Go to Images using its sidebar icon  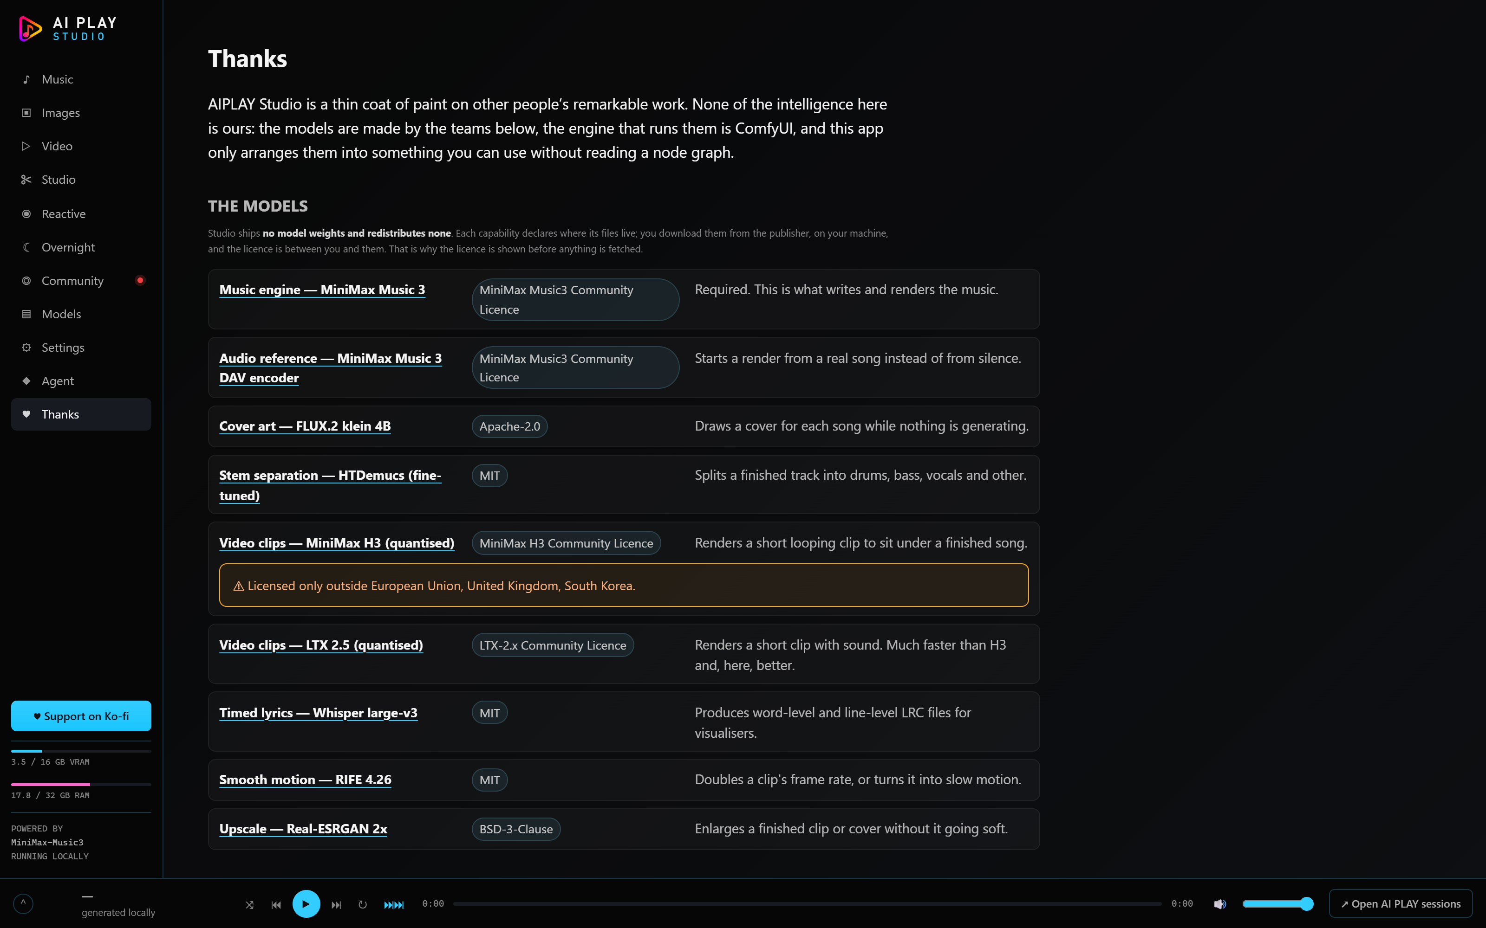(x=26, y=112)
